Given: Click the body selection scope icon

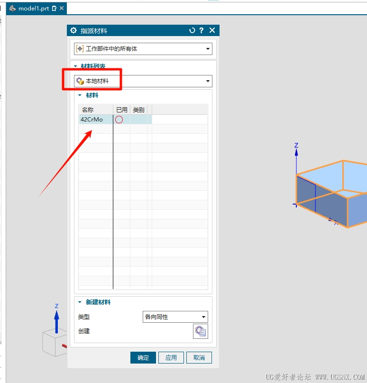Looking at the screenshot, I should pos(80,49).
